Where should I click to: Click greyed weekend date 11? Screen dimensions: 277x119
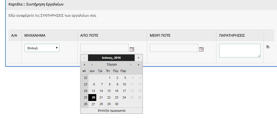[x=132, y=85]
